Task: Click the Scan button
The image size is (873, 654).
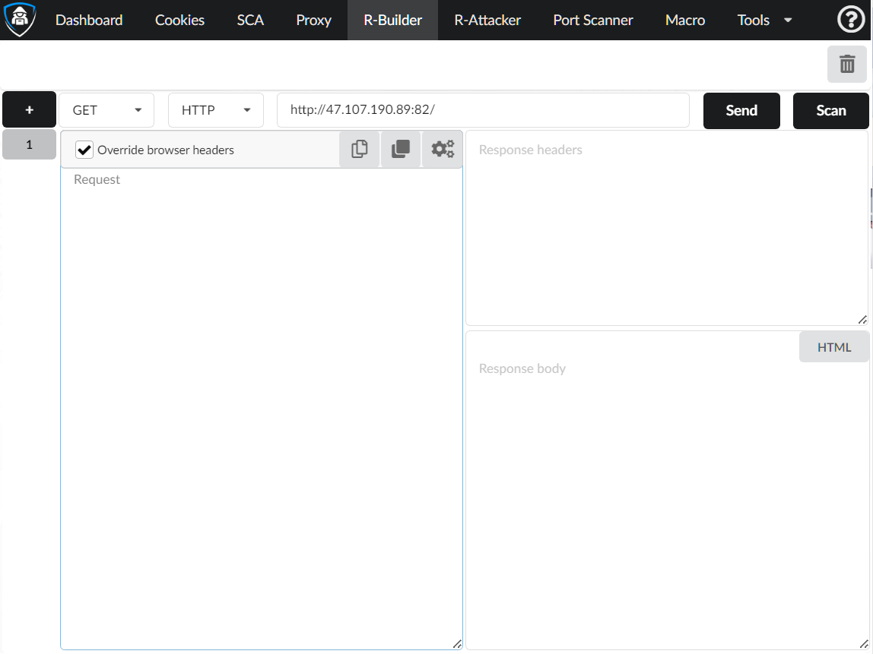Action: [830, 111]
